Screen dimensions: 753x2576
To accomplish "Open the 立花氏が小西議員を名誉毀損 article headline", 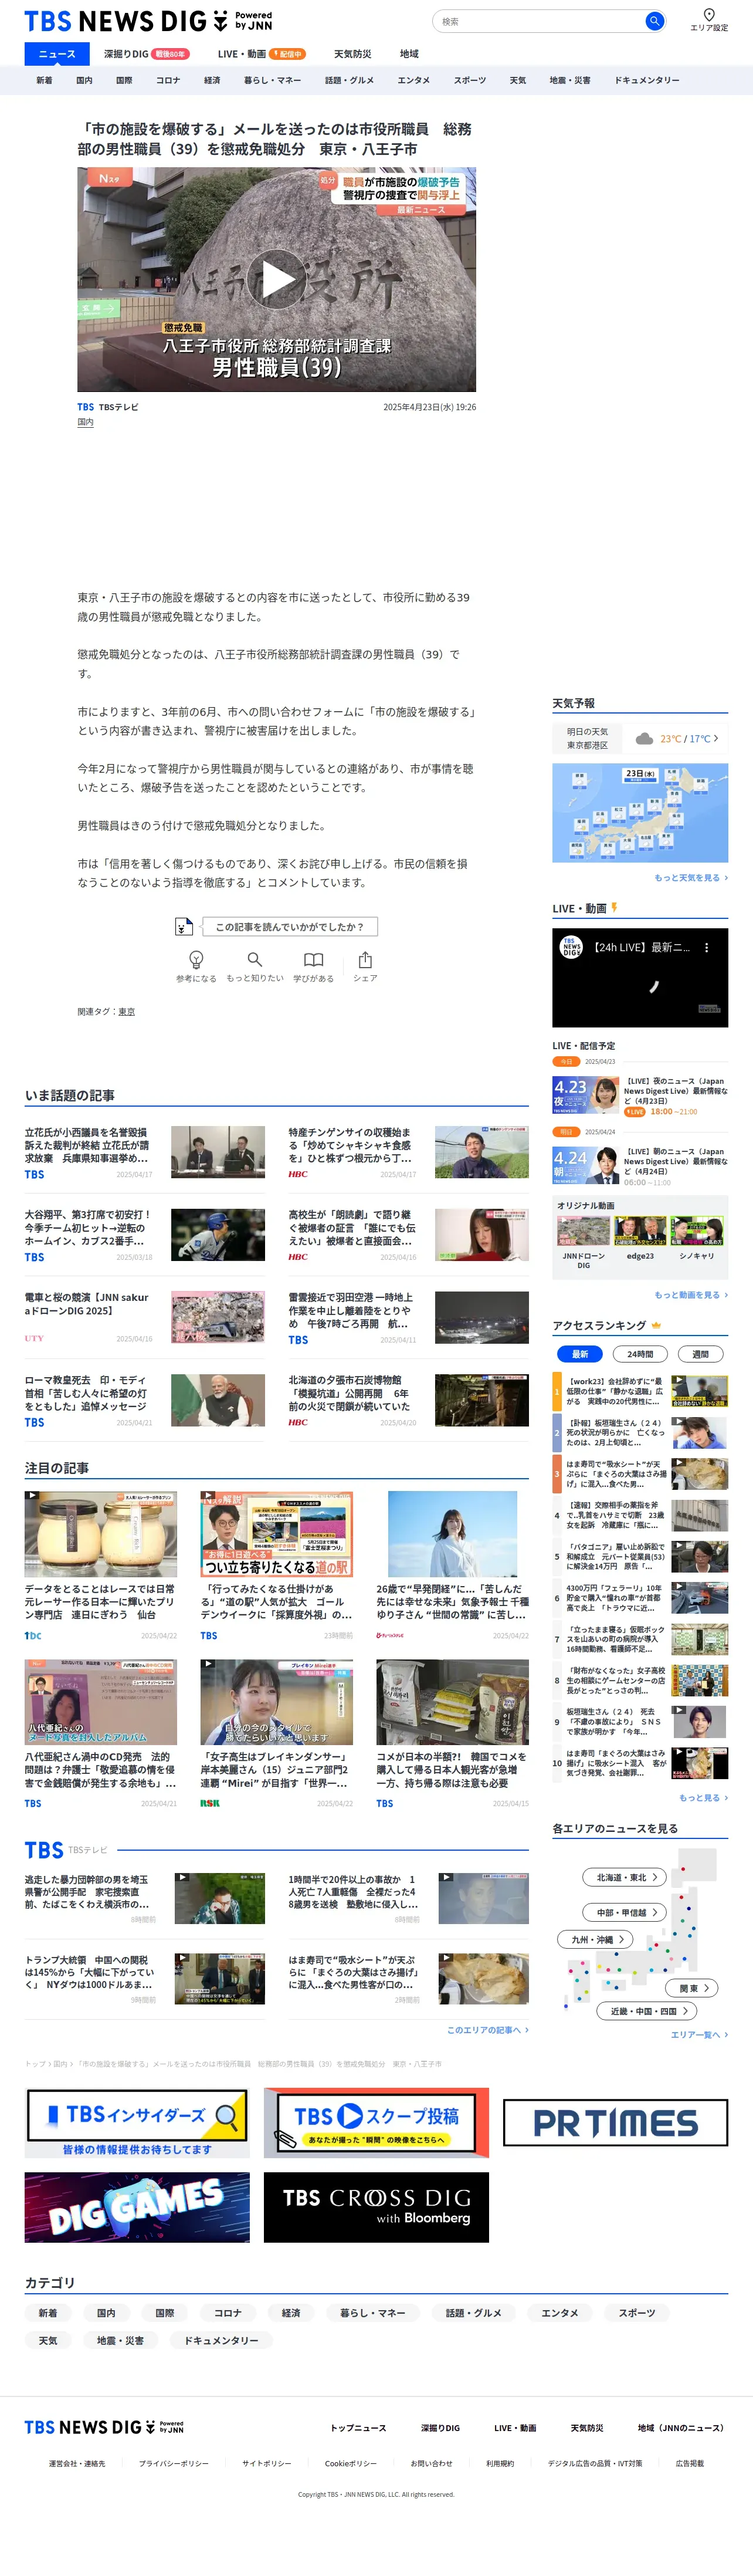I will click(x=87, y=1145).
